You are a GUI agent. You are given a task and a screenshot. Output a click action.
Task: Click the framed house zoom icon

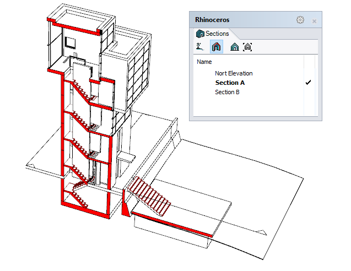[247, 47]
